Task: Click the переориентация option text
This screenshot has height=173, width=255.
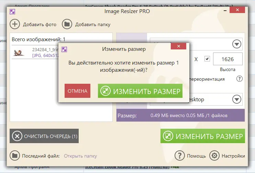Action: (207, 79)
